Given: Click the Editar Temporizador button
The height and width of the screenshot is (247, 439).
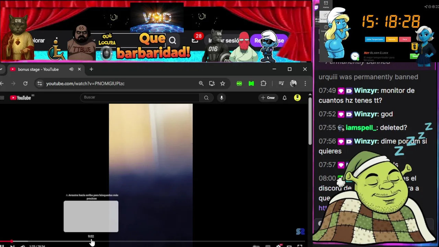Looking at the screenshot, I should coord(375,39).
